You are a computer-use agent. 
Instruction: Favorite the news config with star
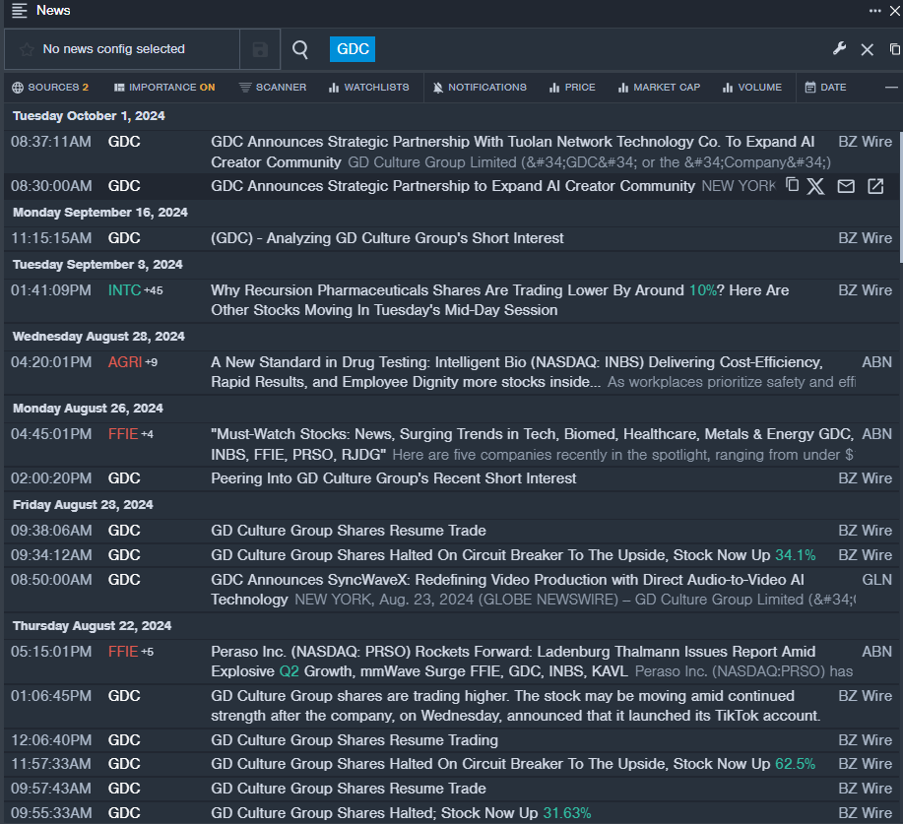point(27,49)
